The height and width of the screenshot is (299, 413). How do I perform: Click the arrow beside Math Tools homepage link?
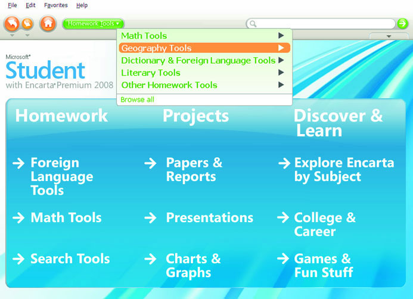[x=18, y=217]
